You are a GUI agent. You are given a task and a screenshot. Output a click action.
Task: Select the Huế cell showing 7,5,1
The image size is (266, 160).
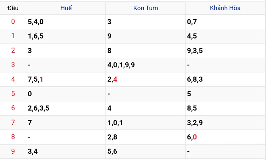tap(36, 79)
